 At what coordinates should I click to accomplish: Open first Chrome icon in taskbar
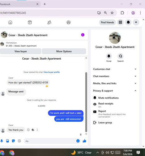click(x=2, y=153)
